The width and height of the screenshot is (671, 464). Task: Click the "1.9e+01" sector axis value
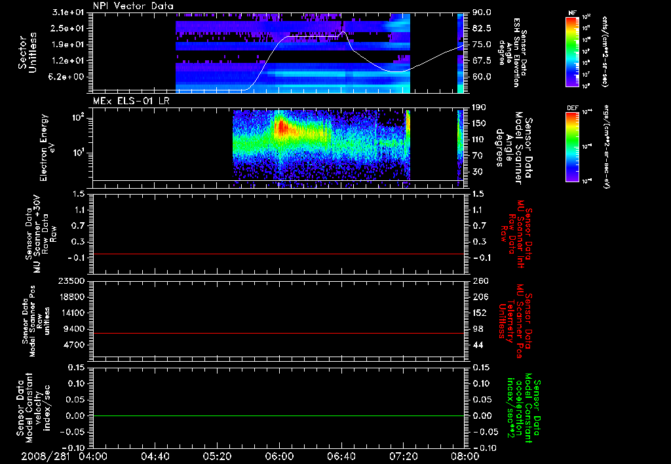(x=68, y=45)
